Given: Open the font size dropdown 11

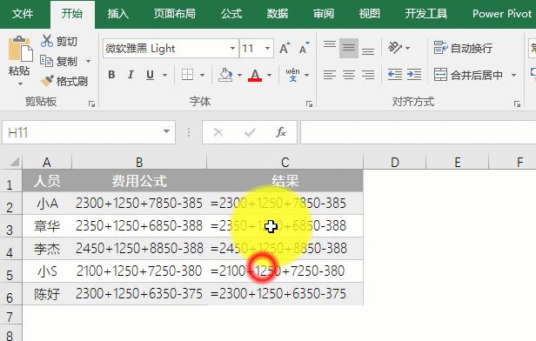Looking at the screenshot, I should click(x=267, y=48).
